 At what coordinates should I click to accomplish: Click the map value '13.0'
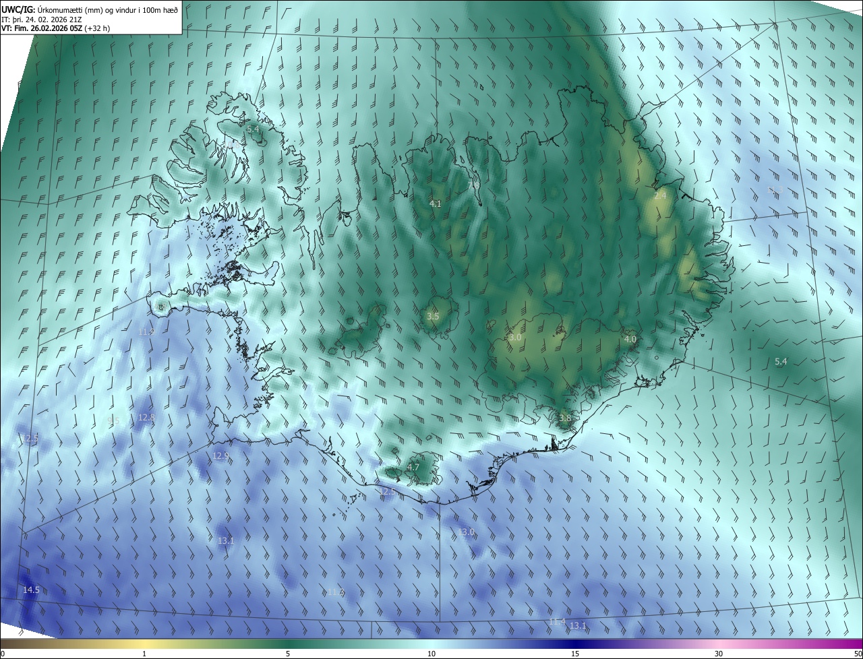click(467, 532)
